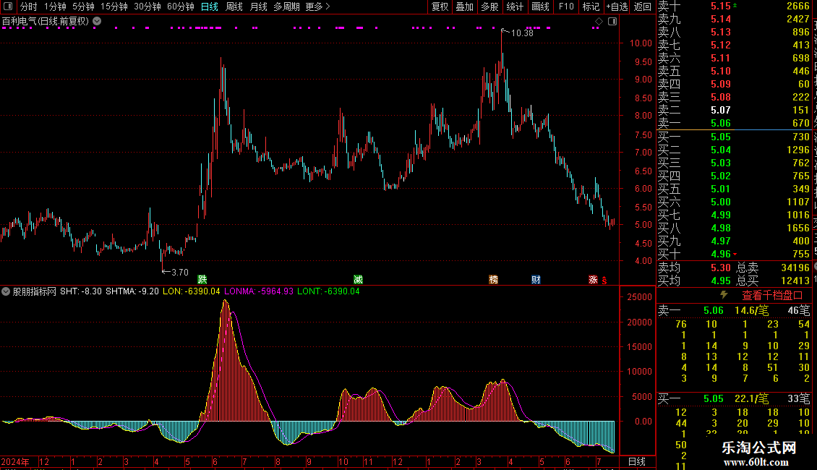The height and width of the screenshot is (470, 817).
Task: Toggle the left sidebar panel icon
Action: [x=8, y=7]
